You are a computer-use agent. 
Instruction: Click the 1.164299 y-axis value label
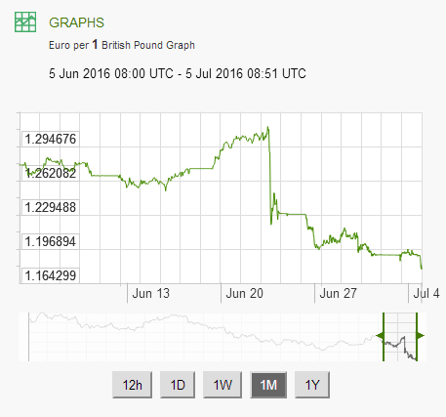(51, 275)
